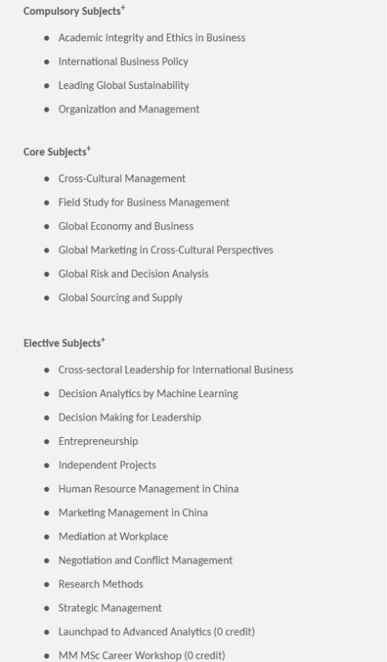Select the Core Subjects heading
The width and height of the screenshot is (387, 662).
click(57, 152)
